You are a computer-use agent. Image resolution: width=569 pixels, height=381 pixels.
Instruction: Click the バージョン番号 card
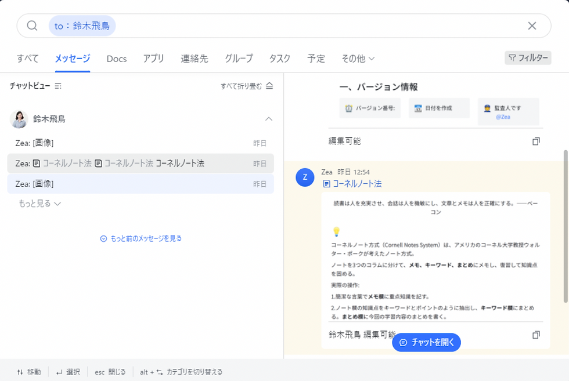(370, 108)
